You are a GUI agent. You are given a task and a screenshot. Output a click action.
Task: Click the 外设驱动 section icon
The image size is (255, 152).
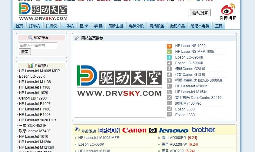[77, 129]
